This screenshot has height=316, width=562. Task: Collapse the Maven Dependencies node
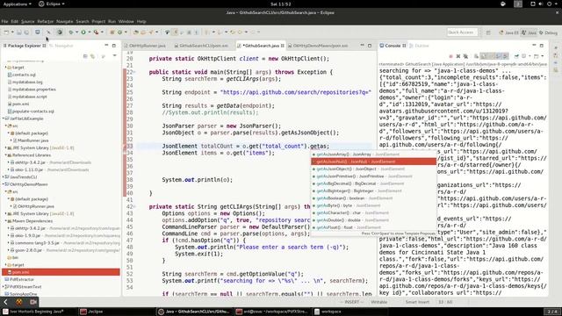click(6, 220)
